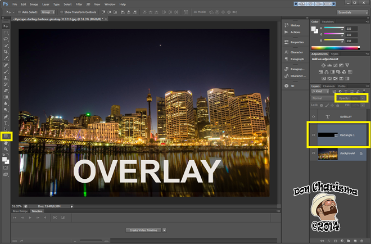Hide the OVERLAY text layer
This screenshot has height=244, width=371.
(314, 116)
